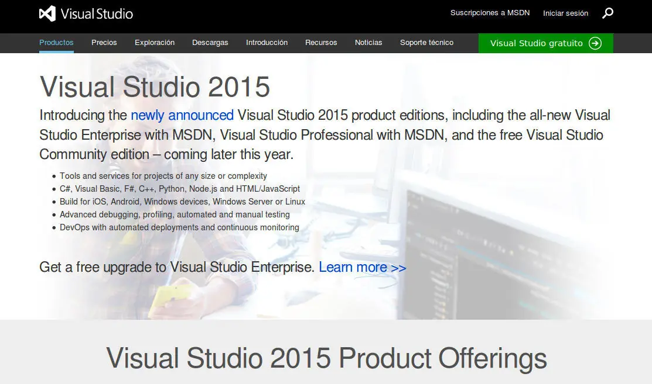Open search with the magnifier icon
Screen dimensions: 652x384
pyautogui.click(x=607, y=13)
